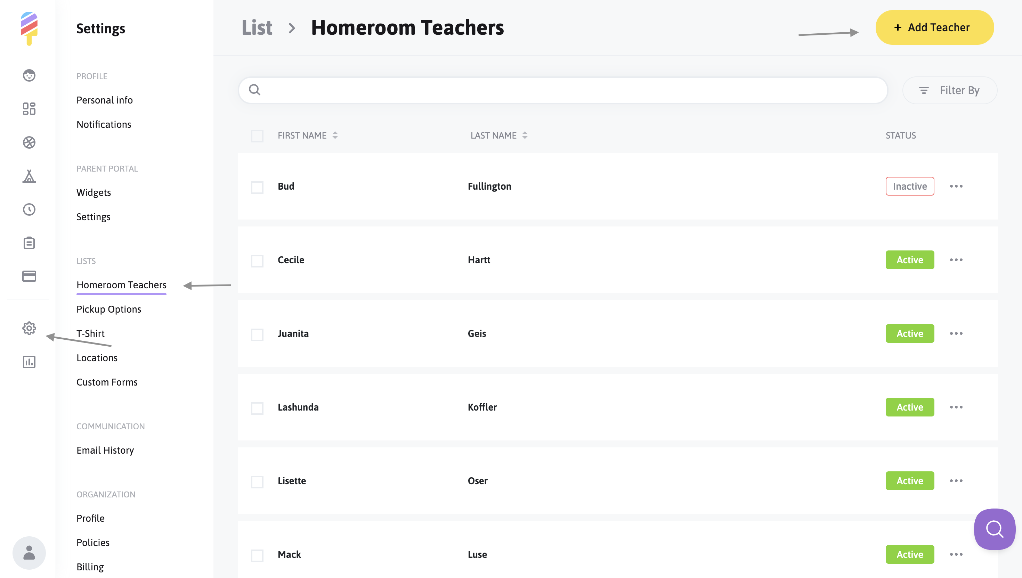1022x578 pixels.
Task: Click the purple help search bubble
Action: pyautogui.click(x=995, y=529)
